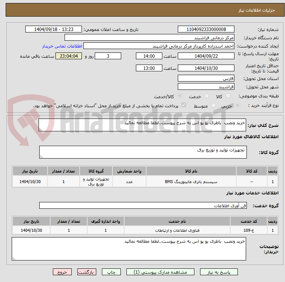Click the goods table تاریخ نیاز header

pos(30,171)
